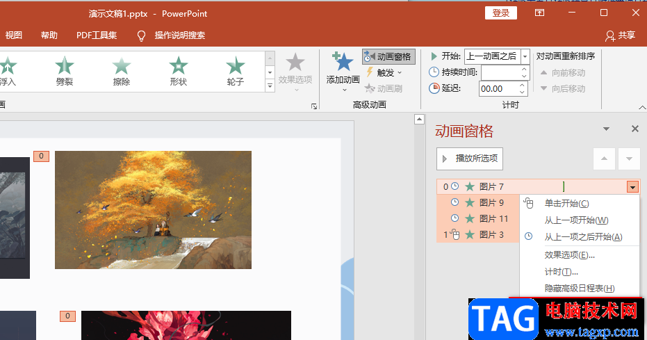Open the 帮助 (Help) ribbon tab
The image size is (647, 340).
coord(49,35)
